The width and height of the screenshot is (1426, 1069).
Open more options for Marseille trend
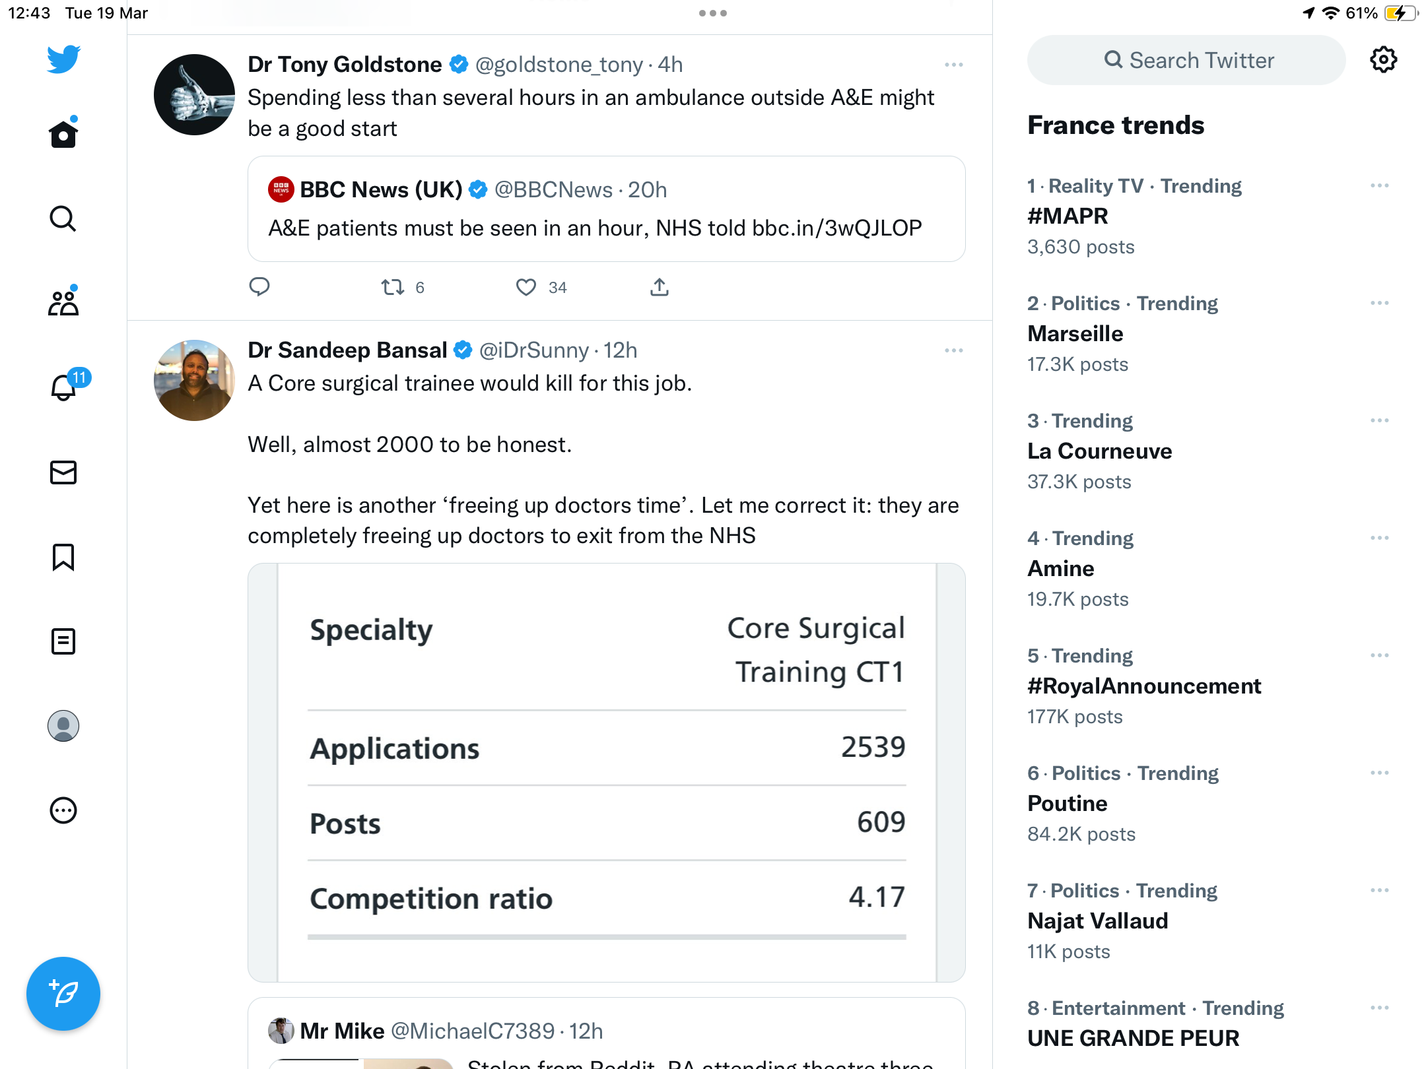[1380, 304]
